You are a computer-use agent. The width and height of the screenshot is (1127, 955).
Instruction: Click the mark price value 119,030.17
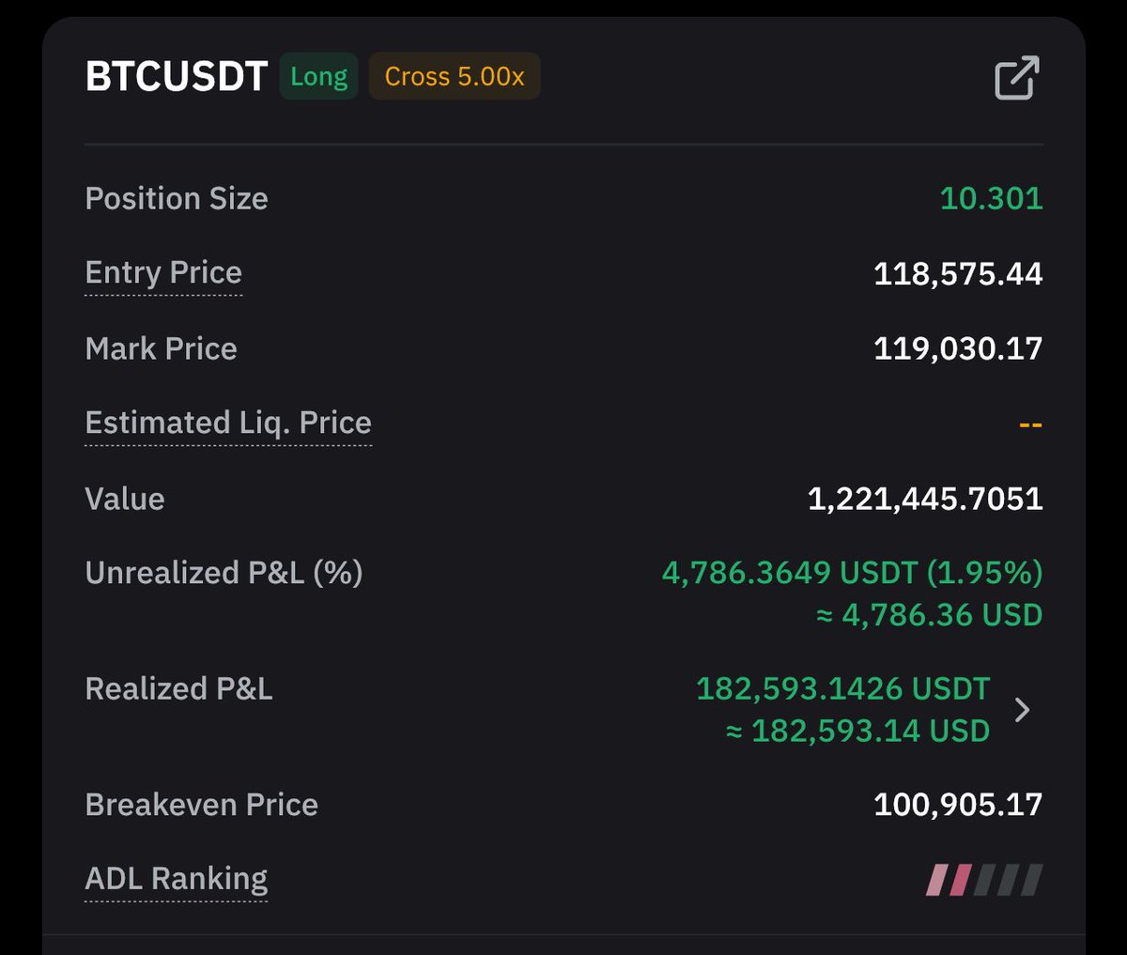(958, 348)
